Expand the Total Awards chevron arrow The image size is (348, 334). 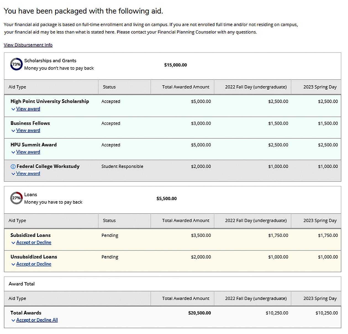(13, 320)
